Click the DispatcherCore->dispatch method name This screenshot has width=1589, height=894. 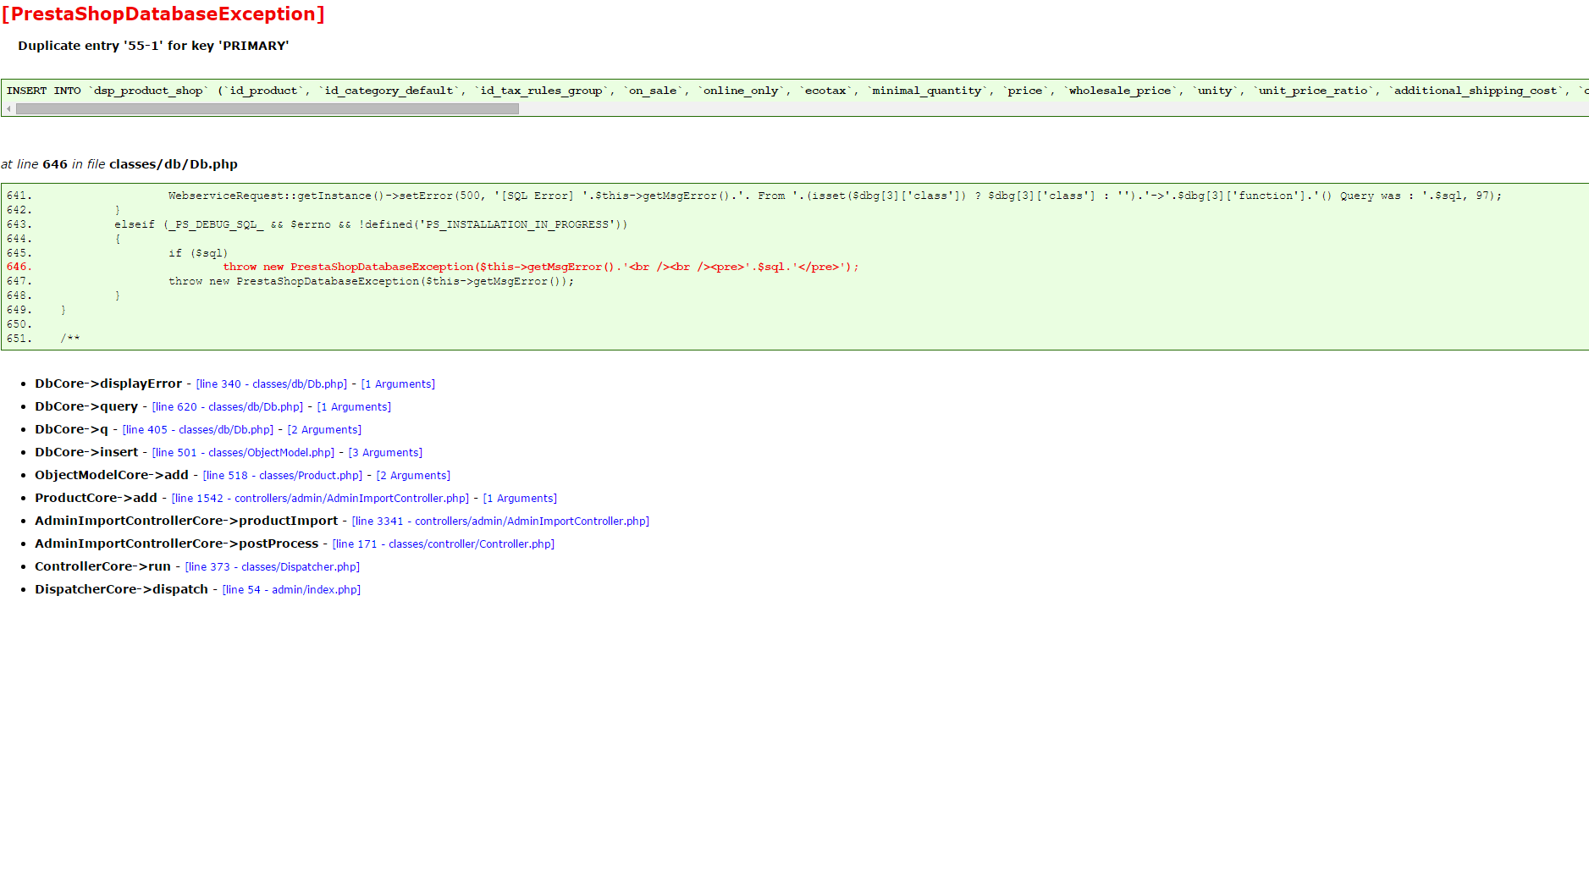pos(122,589)
